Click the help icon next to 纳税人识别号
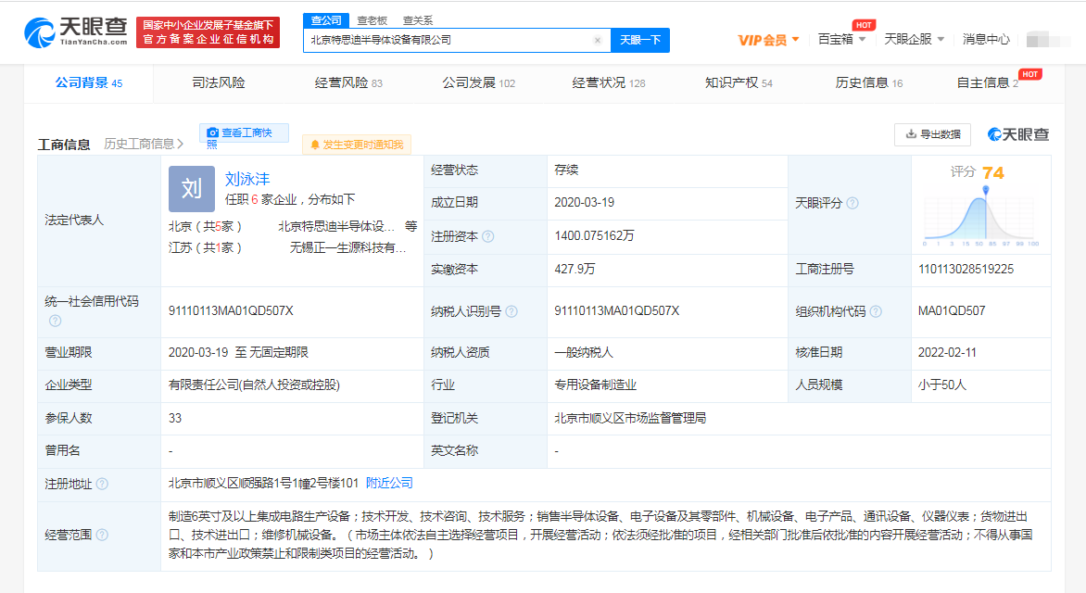 click(x=511, y=311)
